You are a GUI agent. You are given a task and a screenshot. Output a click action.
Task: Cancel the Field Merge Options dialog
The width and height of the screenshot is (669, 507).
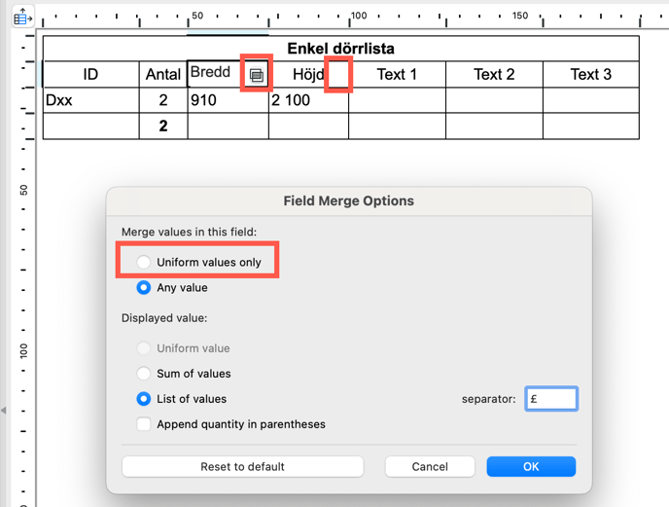click(x=430, y=466)
